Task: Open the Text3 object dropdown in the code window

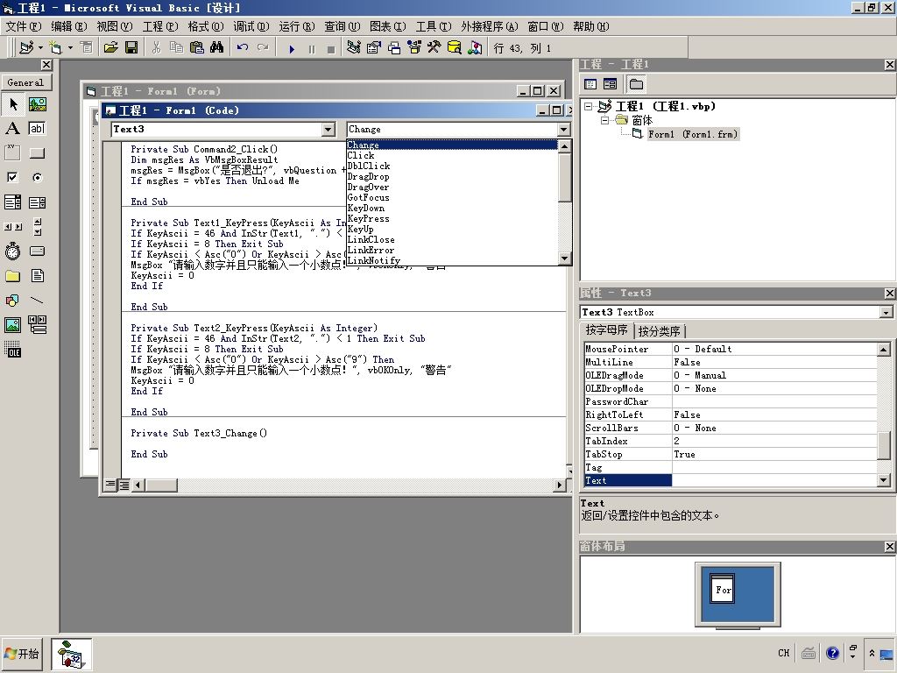Action: [328, 130]
